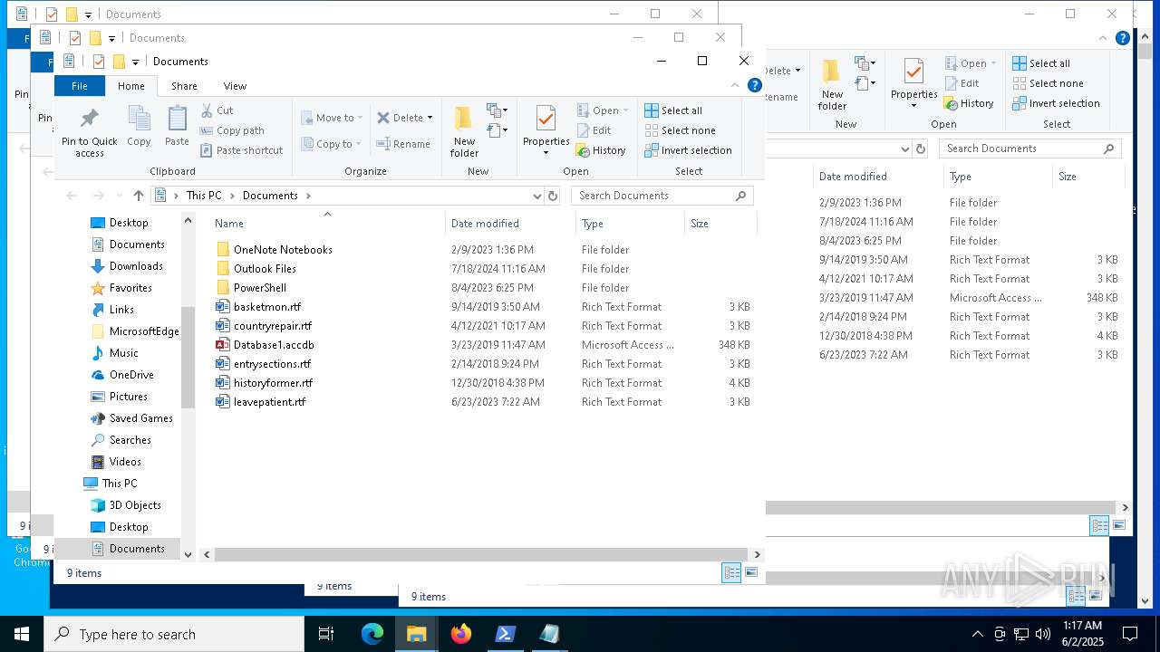Refresh the Documents folder view
1160x652 pixels.
click(x=553, y=196)
